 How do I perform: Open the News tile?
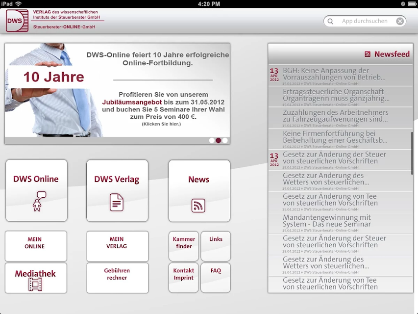point(199,191)
